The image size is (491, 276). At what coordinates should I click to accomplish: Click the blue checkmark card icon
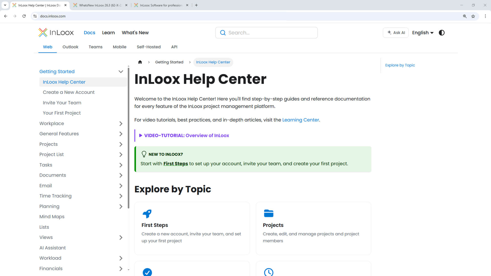pyautogui.click(x=147, y=272)
